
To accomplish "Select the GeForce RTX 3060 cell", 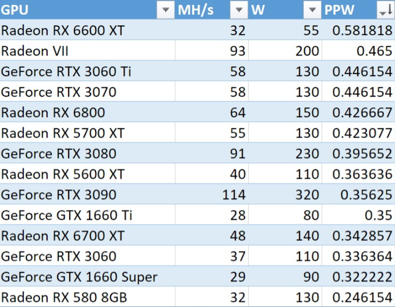I will pyautogui.click(x=87, y=256).
